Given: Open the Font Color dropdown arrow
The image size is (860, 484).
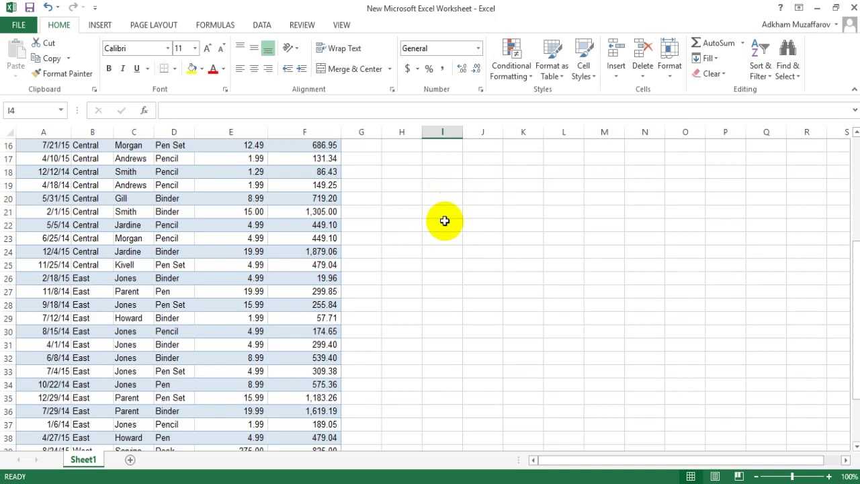Looking at the screenshot, I should click(223, 69).
